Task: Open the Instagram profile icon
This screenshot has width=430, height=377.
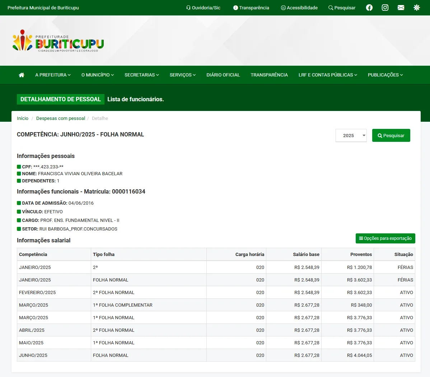Action: click(x=385, y=8)
